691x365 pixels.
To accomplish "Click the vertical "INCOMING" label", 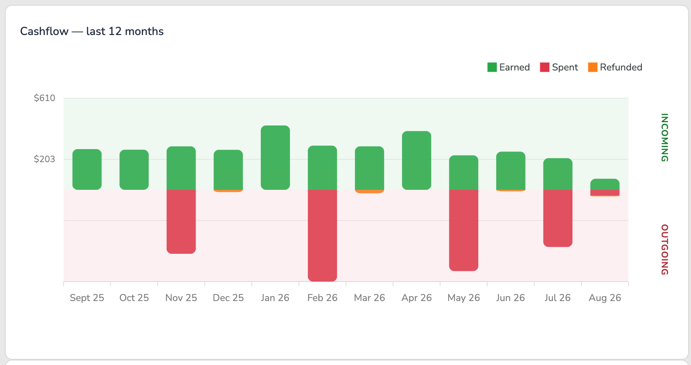I will click(x=665, y=138).
